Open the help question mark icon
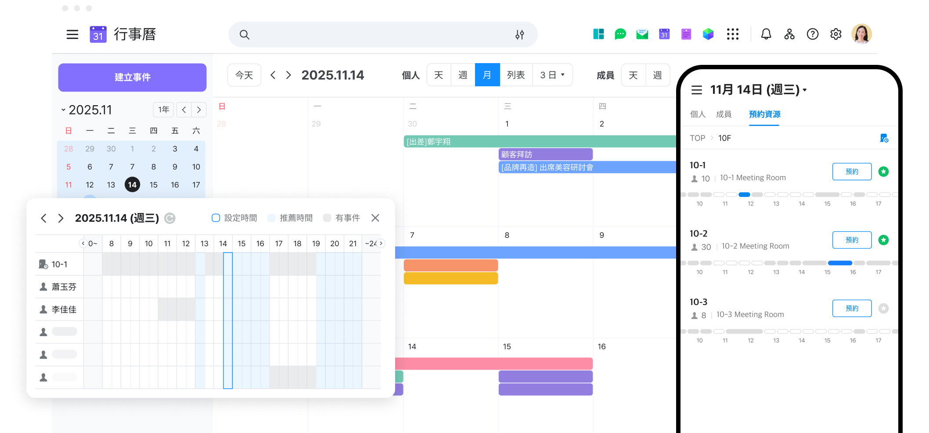Viewport: 929px width, 433px height. tap(812, 34)
